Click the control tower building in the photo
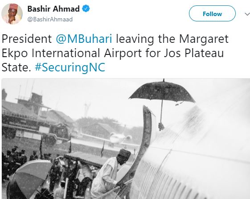Screen dimensions: 250x199 click(33, 102)
